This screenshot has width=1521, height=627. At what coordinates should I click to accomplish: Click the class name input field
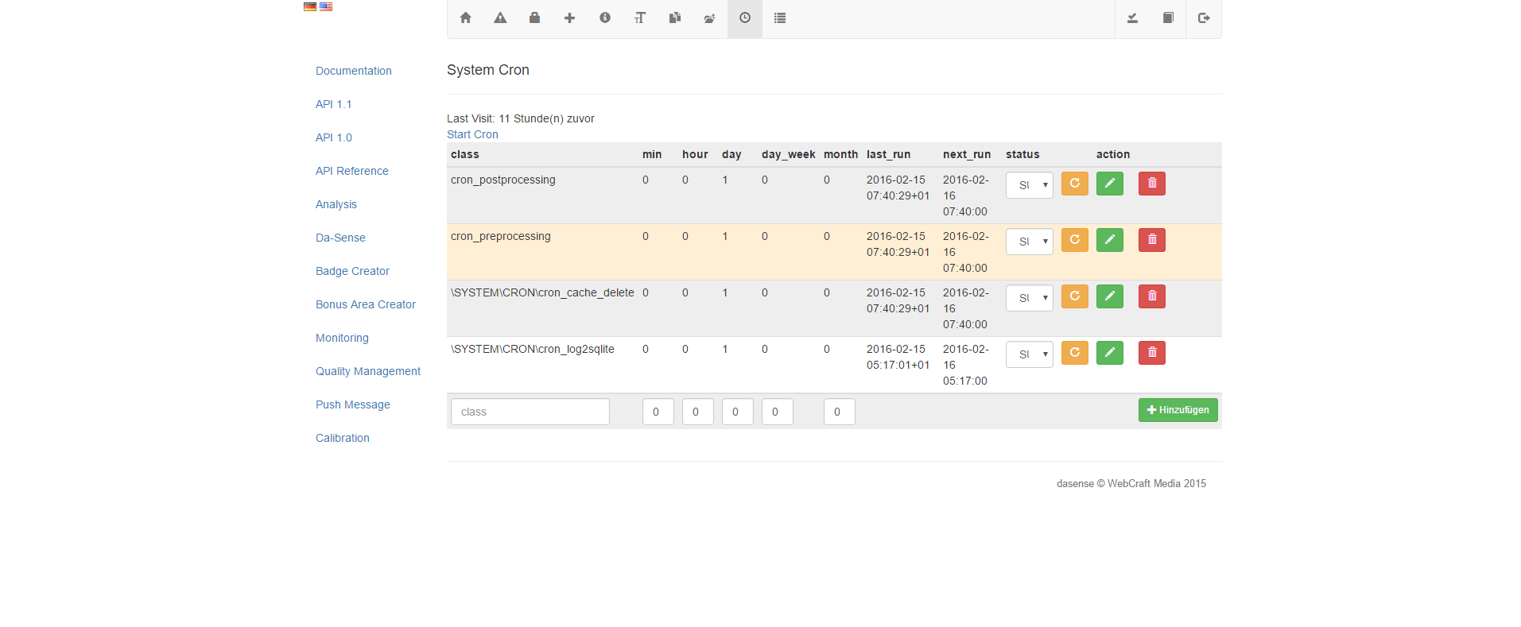point(530,412)
